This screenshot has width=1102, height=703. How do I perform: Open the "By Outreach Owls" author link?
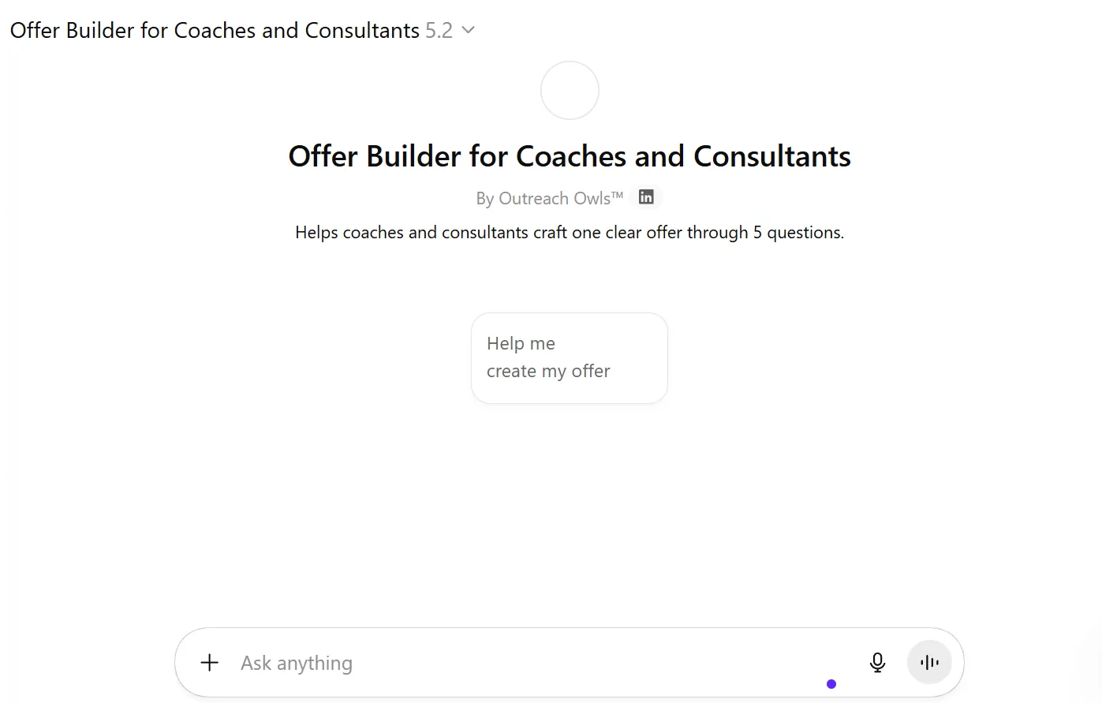click(x=543, y=198)
